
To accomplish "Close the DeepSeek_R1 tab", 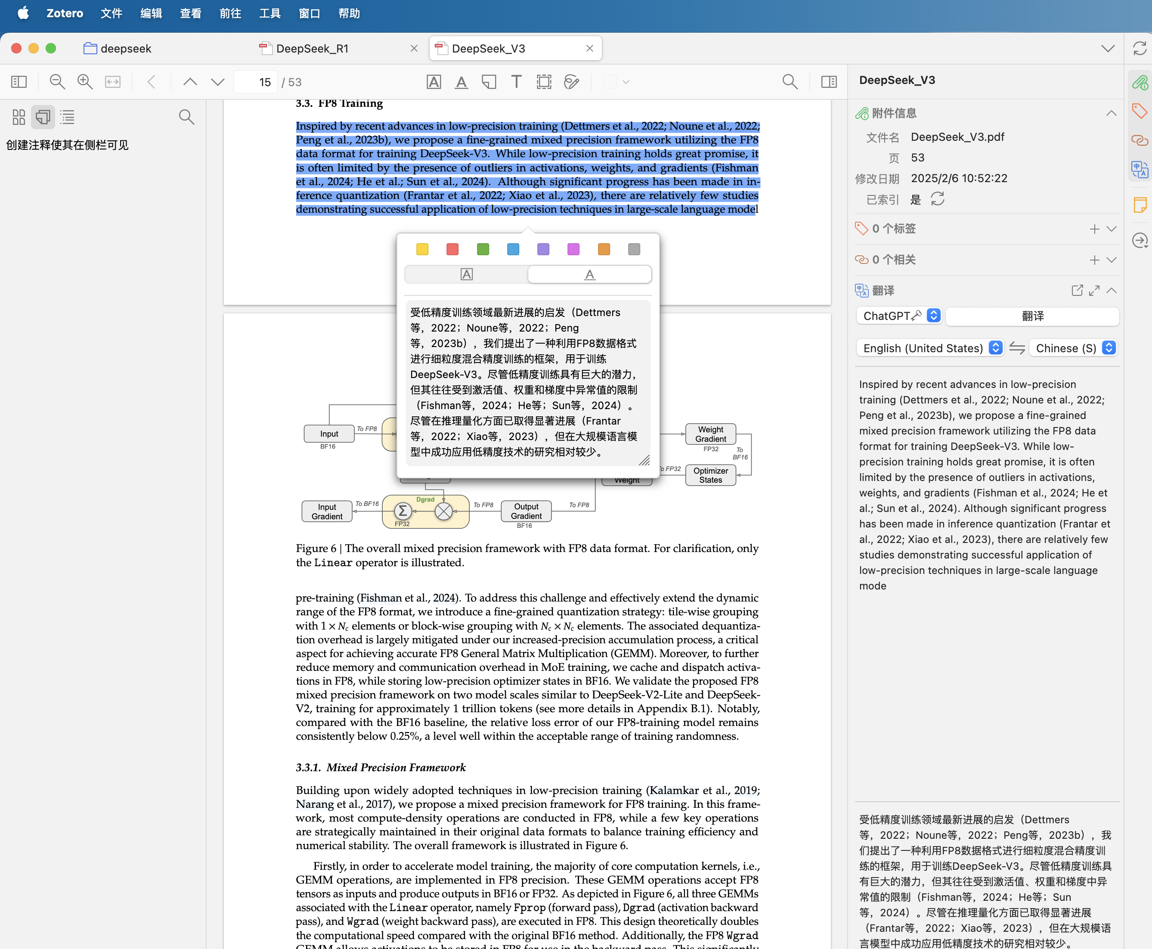I will point(414,49).
